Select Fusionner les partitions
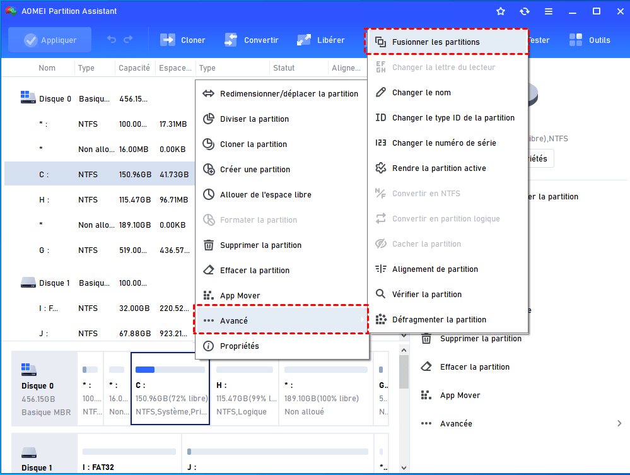Viewport: 630px width, 475px height. 435,42
